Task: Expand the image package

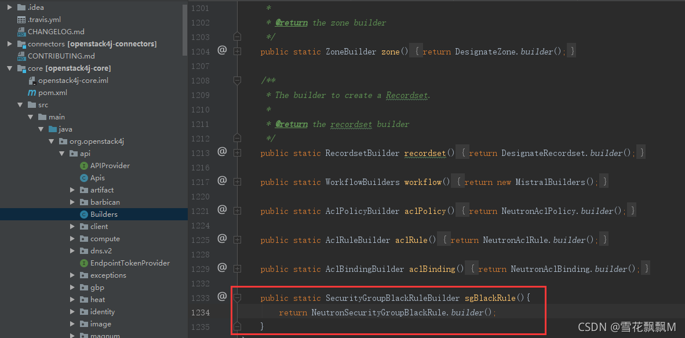Action: [72, 324]
